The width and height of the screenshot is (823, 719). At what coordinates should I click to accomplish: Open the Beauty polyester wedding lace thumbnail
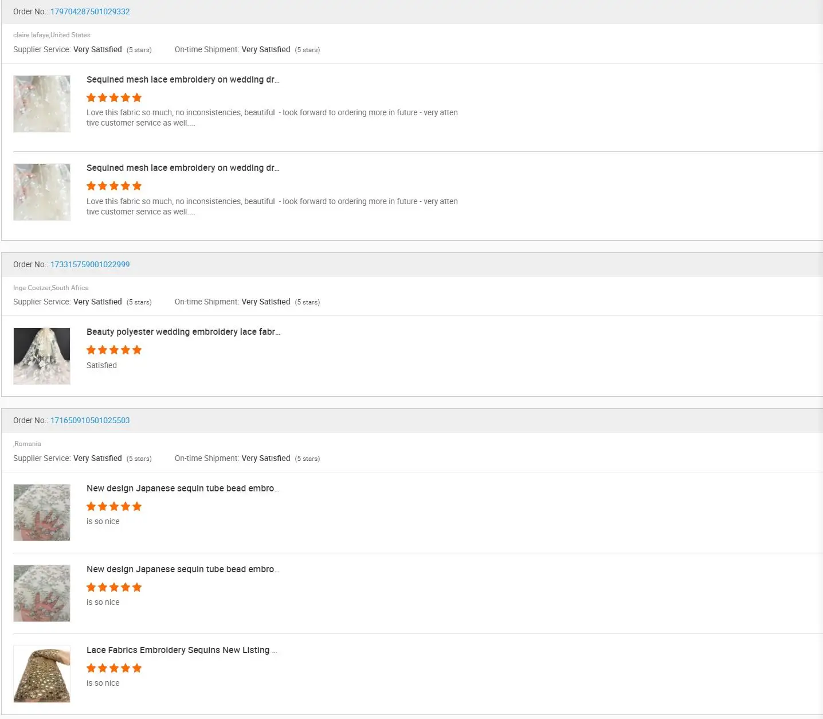point(42,356)
